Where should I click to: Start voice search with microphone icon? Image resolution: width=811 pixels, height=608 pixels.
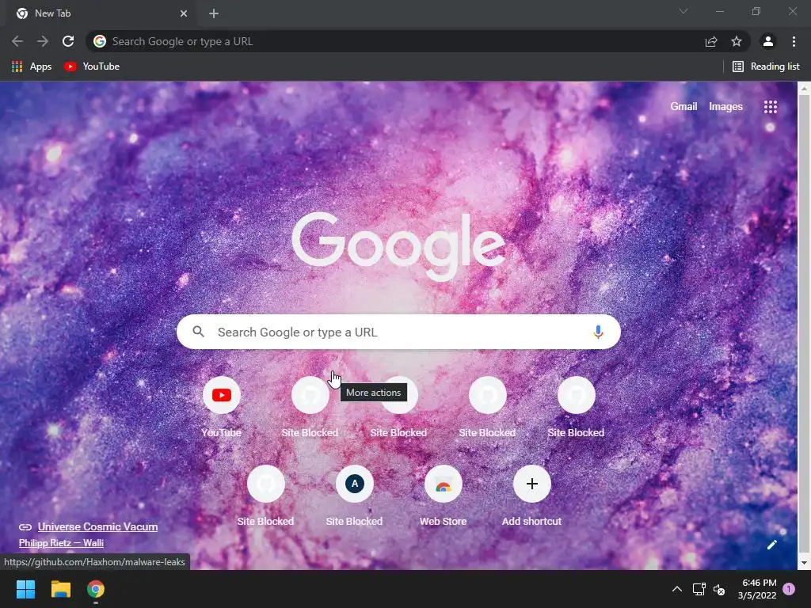point(598,332)
